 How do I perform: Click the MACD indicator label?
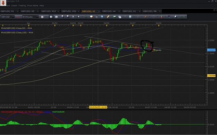tap(22, 112)
